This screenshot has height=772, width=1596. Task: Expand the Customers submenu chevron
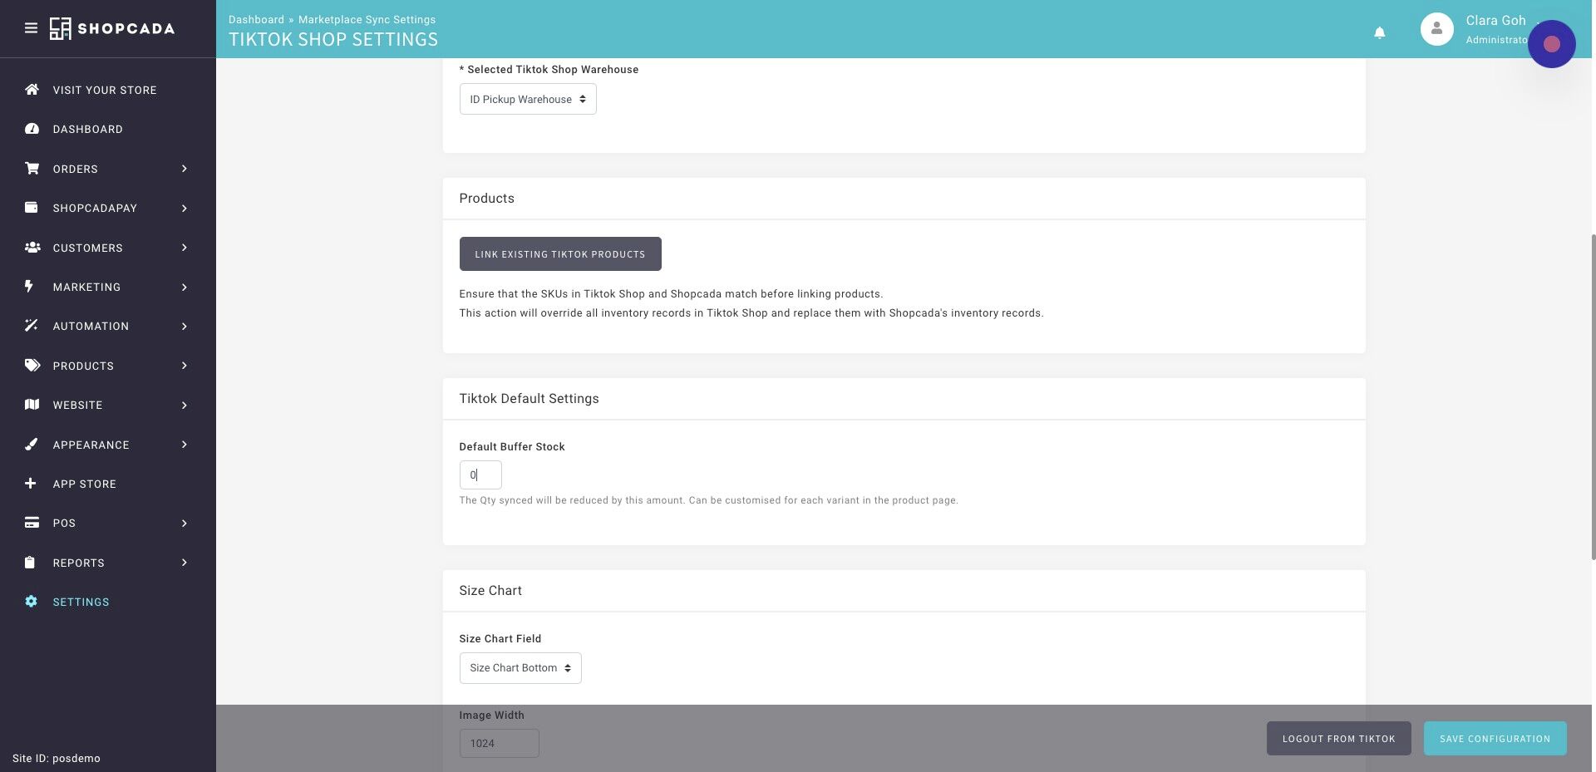(x=185, y=248)
